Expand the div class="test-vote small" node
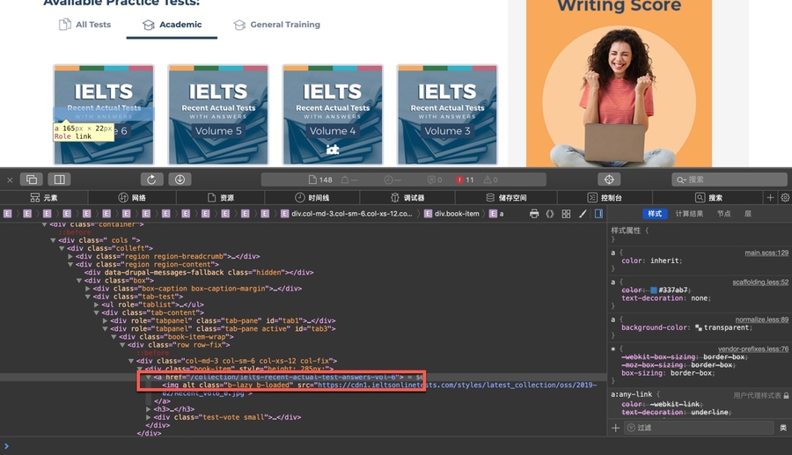This screenshot has width=792, height=455. (149, 417)
